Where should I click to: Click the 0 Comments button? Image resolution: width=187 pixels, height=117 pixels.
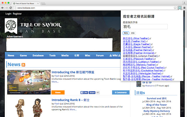pos(121,92)
